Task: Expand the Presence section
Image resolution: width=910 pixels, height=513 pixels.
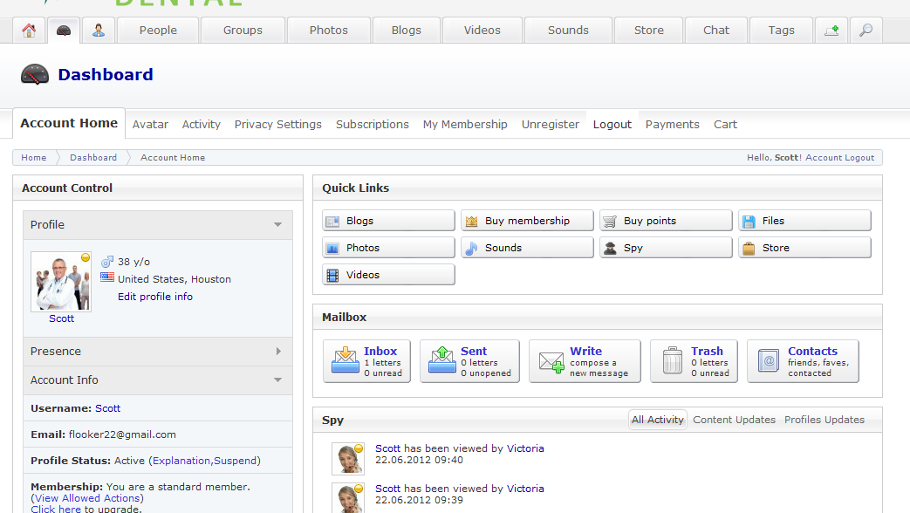Action: tap(277, 352)
